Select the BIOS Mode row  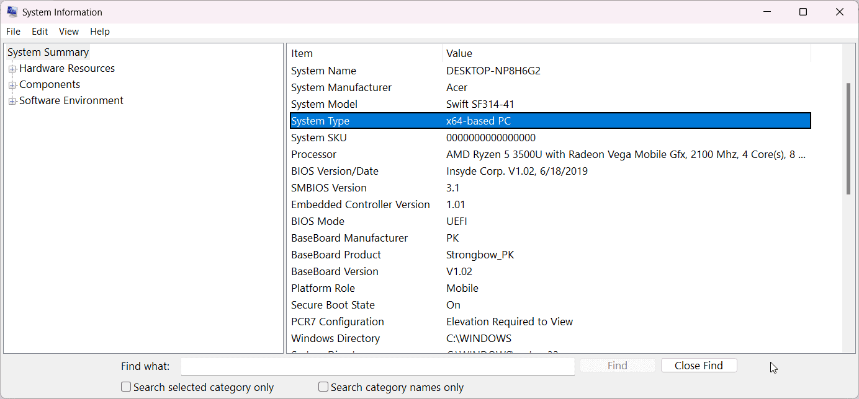coord(318,222)
